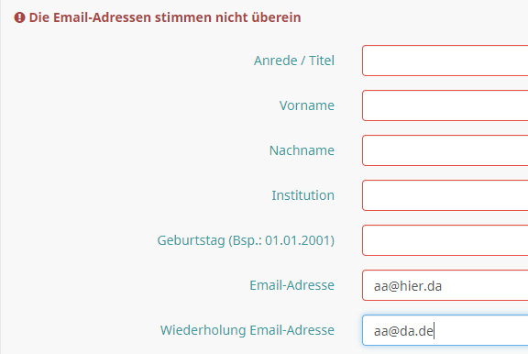Click the typed text aa@hier.da
This screenshot has height=354, width=528.
click(408, 286)
